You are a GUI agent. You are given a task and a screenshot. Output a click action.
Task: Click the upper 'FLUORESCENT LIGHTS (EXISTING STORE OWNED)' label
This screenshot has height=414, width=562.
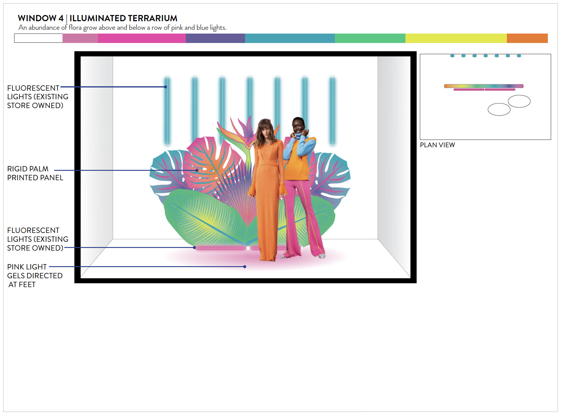click(x=38, y=97)
